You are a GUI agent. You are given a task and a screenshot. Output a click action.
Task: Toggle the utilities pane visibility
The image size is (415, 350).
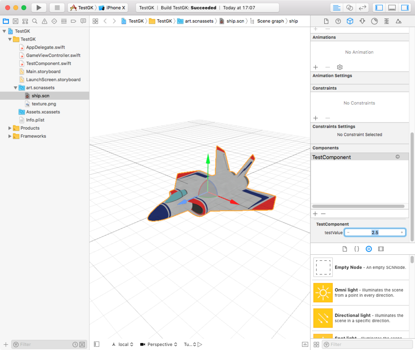point(405,8)
